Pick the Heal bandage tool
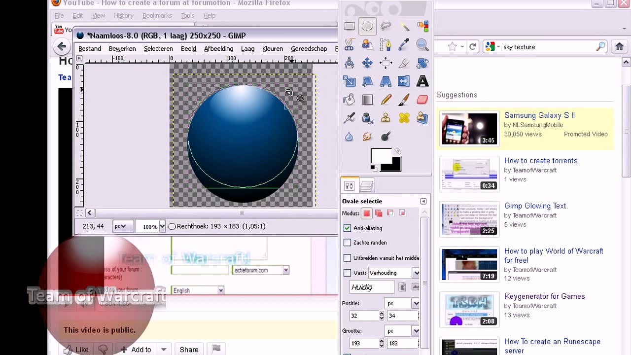This screenshot has width=631, height=355. pyautogui.click(x=404, y=118)
